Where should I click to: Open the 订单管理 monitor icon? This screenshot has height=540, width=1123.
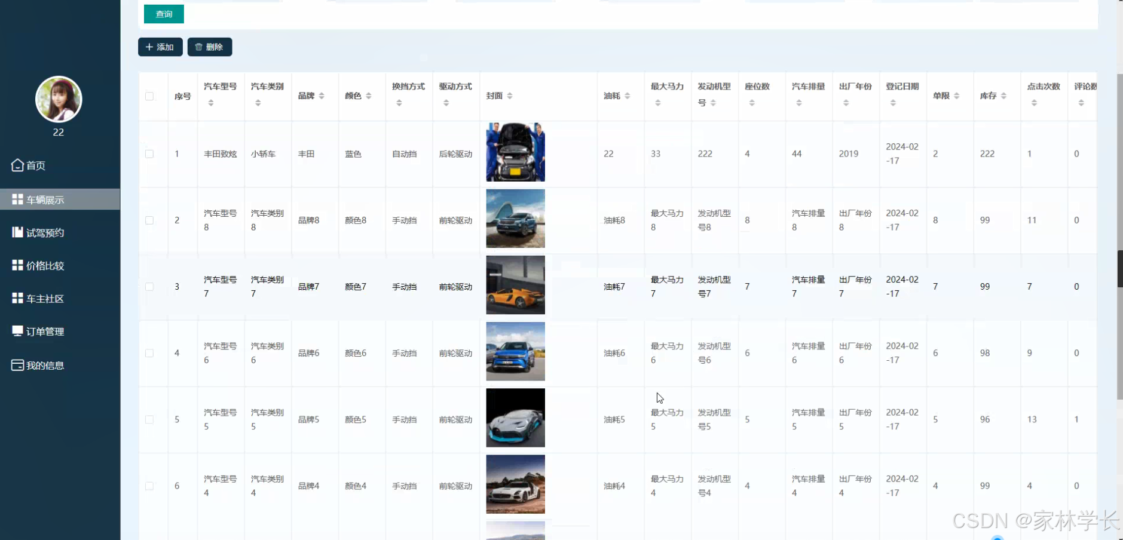click(x=17, y=331)
